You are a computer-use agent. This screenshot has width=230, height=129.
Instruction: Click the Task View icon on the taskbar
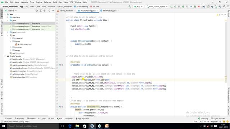point(62,126)
